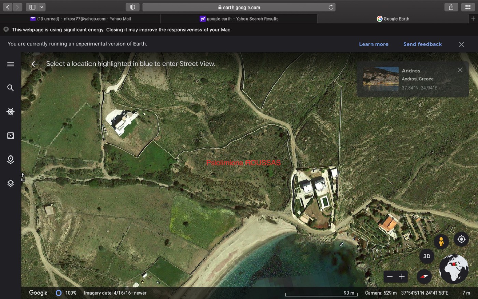Open the Google Earth hamburger menu
The width and height of the screenshot is (478, 299).
coord(11,64)
